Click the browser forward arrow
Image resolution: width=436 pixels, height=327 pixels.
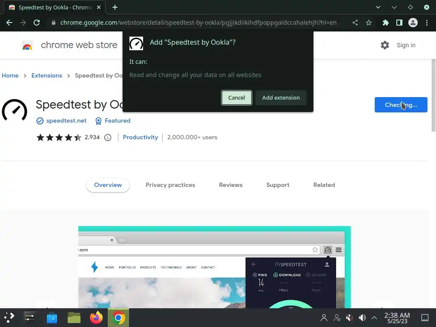point(23,23)
